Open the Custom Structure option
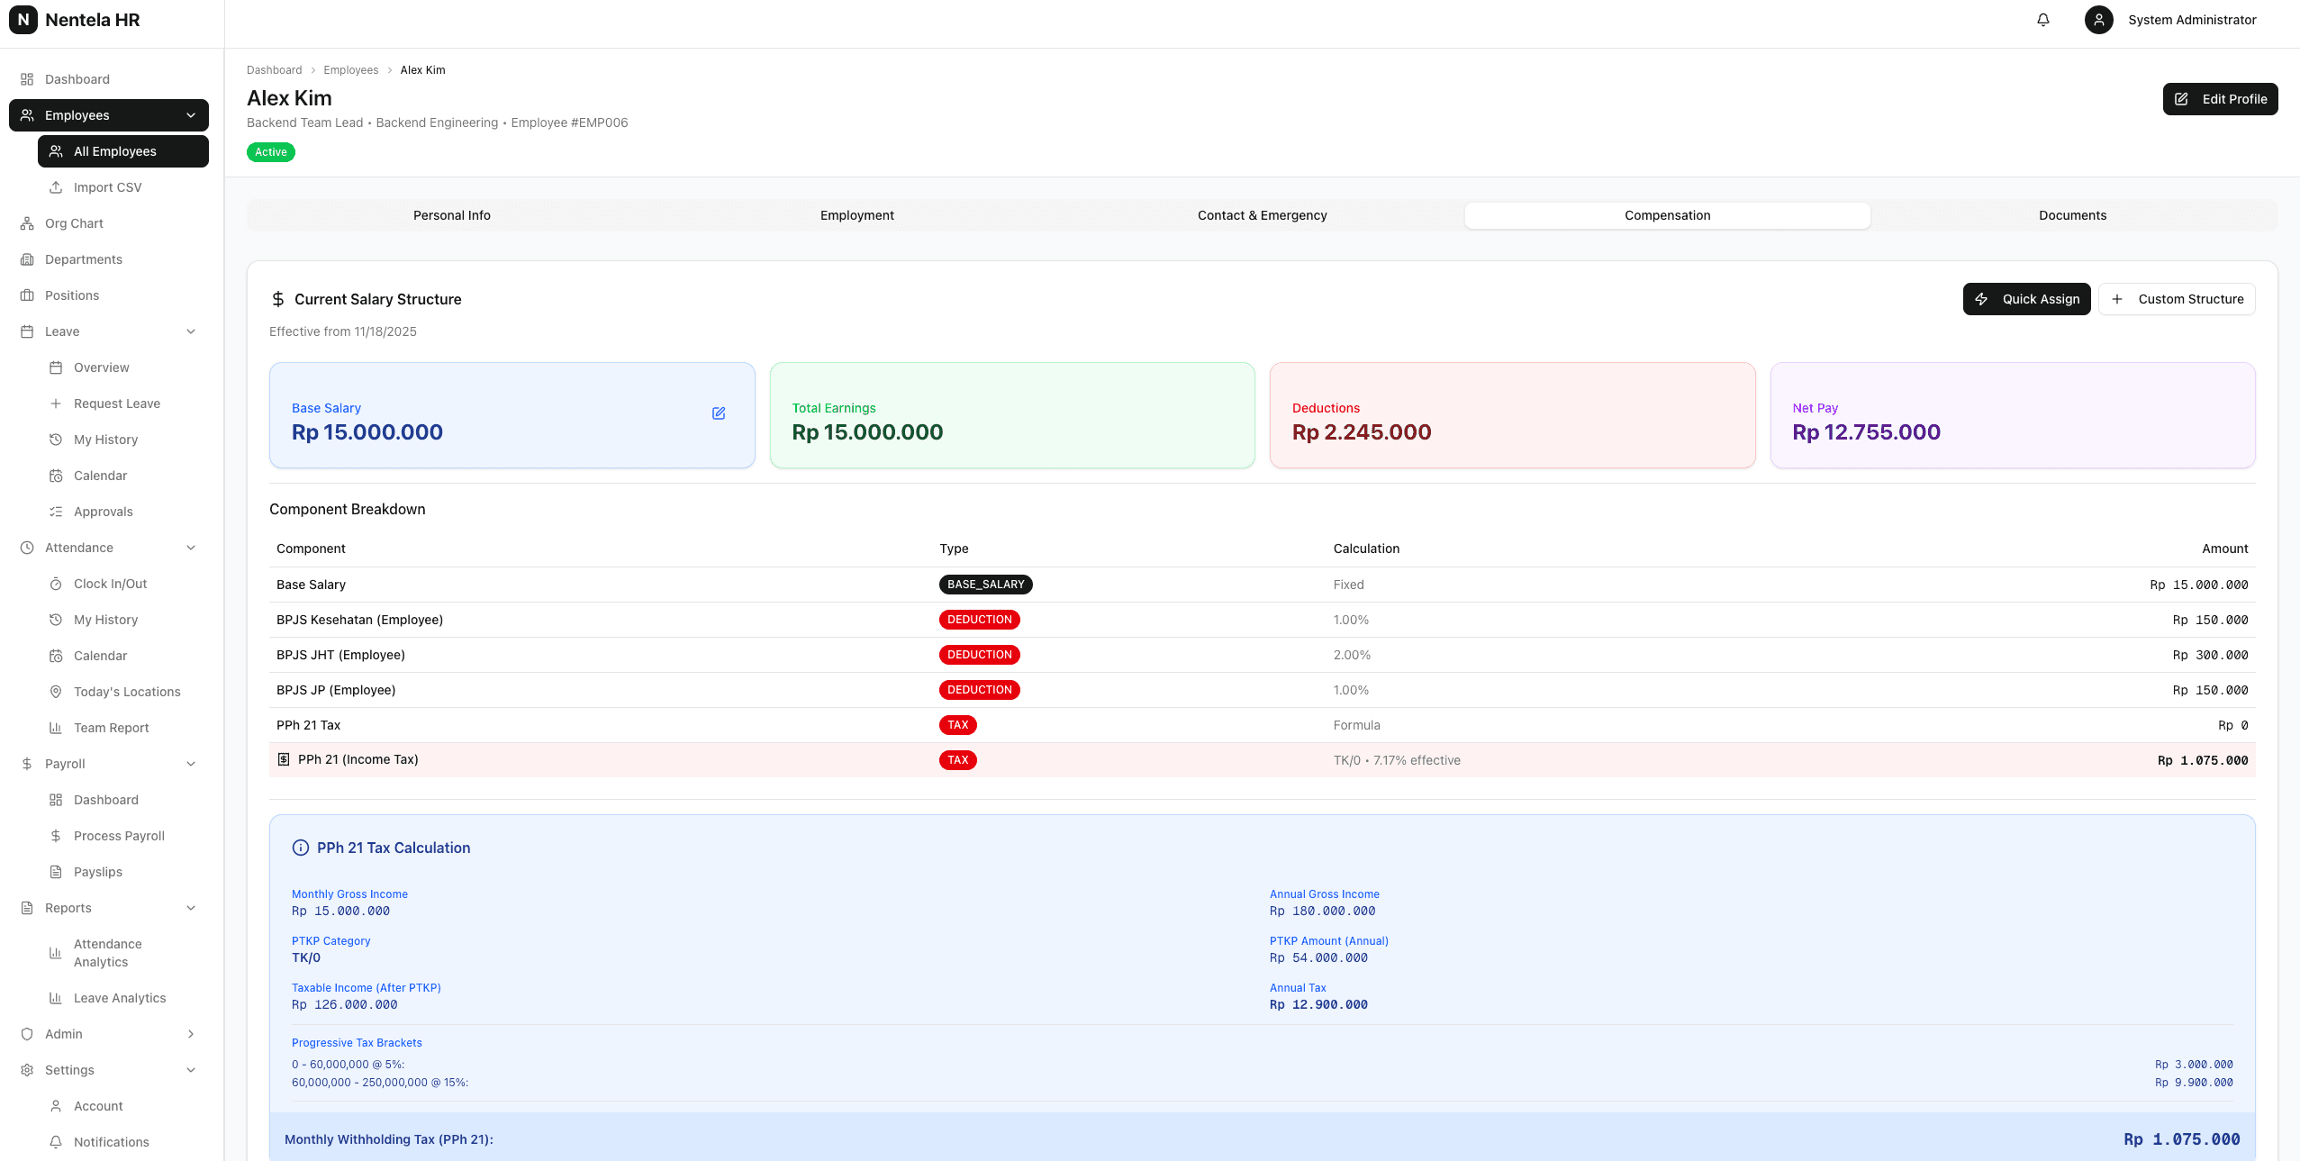The width and height of the screenshot is (2300, 1161). pos(2177,298)
